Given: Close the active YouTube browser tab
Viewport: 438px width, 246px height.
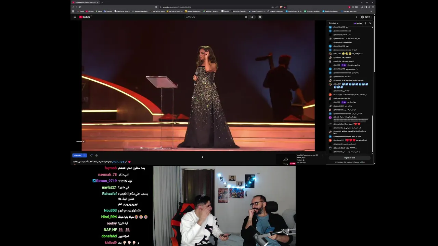Looking at the screenshot, I should pos(98,2).
